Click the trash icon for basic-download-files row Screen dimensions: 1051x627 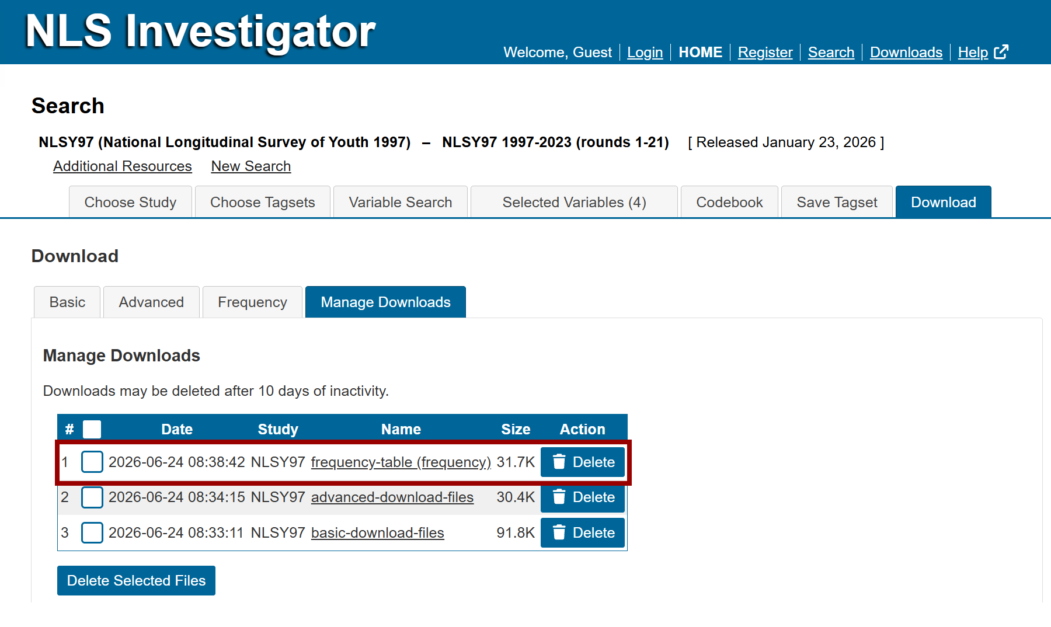(x=559, y=532)
